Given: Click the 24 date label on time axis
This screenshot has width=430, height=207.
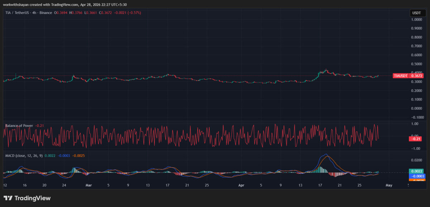Looking at the screenshot, I should coord(63,186).
